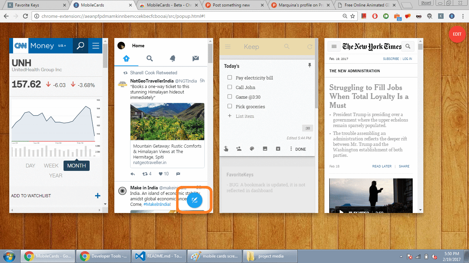
Task: Open the Keep main menu icon
Action: [x=228, y=47]
